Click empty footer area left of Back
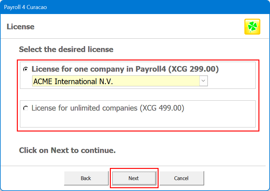The width and height of the screenshot is (270, 191). (31, 178)
